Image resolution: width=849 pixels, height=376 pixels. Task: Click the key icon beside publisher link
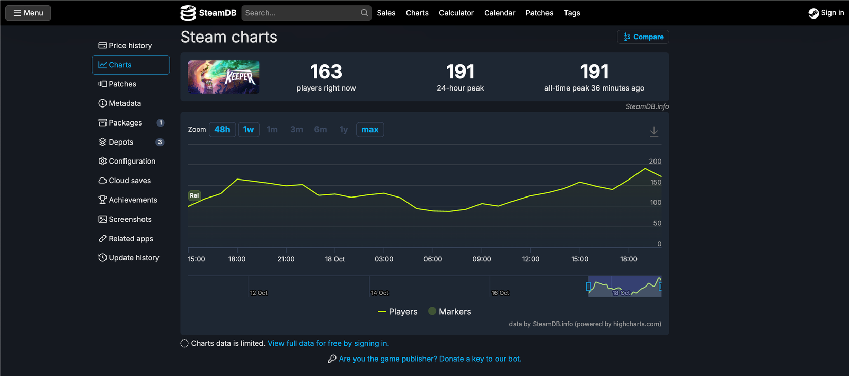[x=332, y=359]
